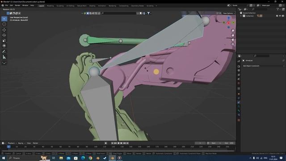286x161 pixels.
Task: Expand the Collection tree item
Action: 241,16
